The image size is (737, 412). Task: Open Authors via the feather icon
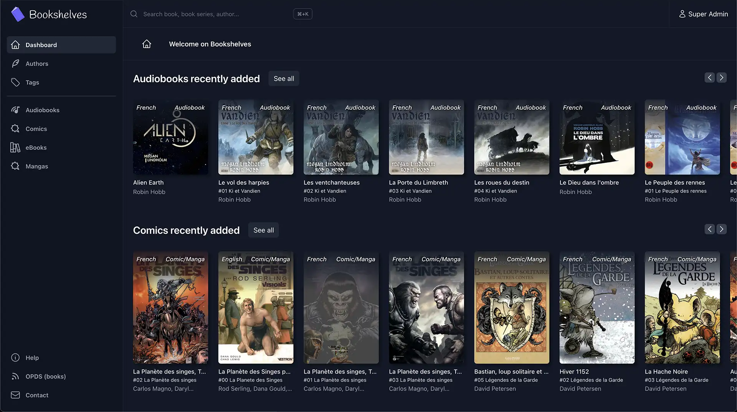point(15,64)
